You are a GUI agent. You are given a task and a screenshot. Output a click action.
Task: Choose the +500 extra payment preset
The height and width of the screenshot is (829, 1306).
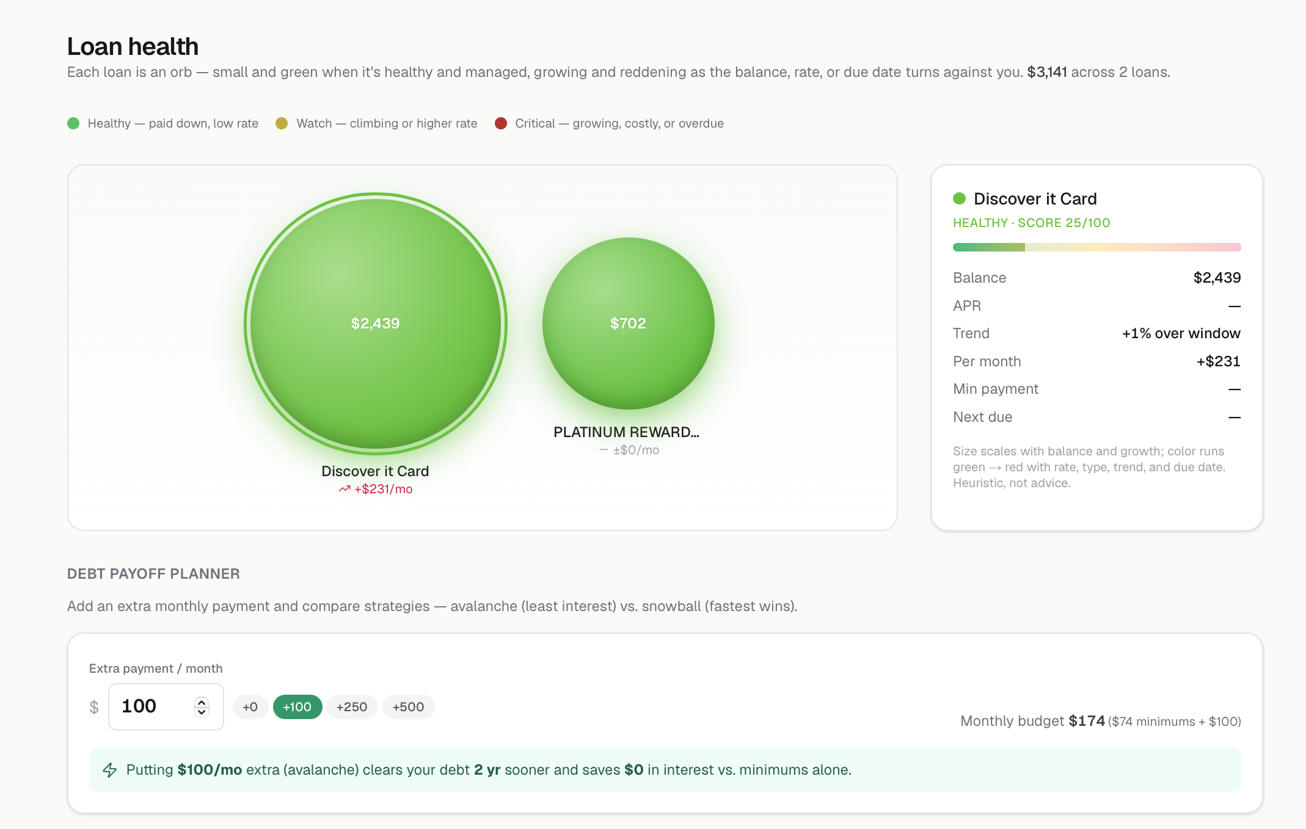pyautogui.click(x=408, y=707)
